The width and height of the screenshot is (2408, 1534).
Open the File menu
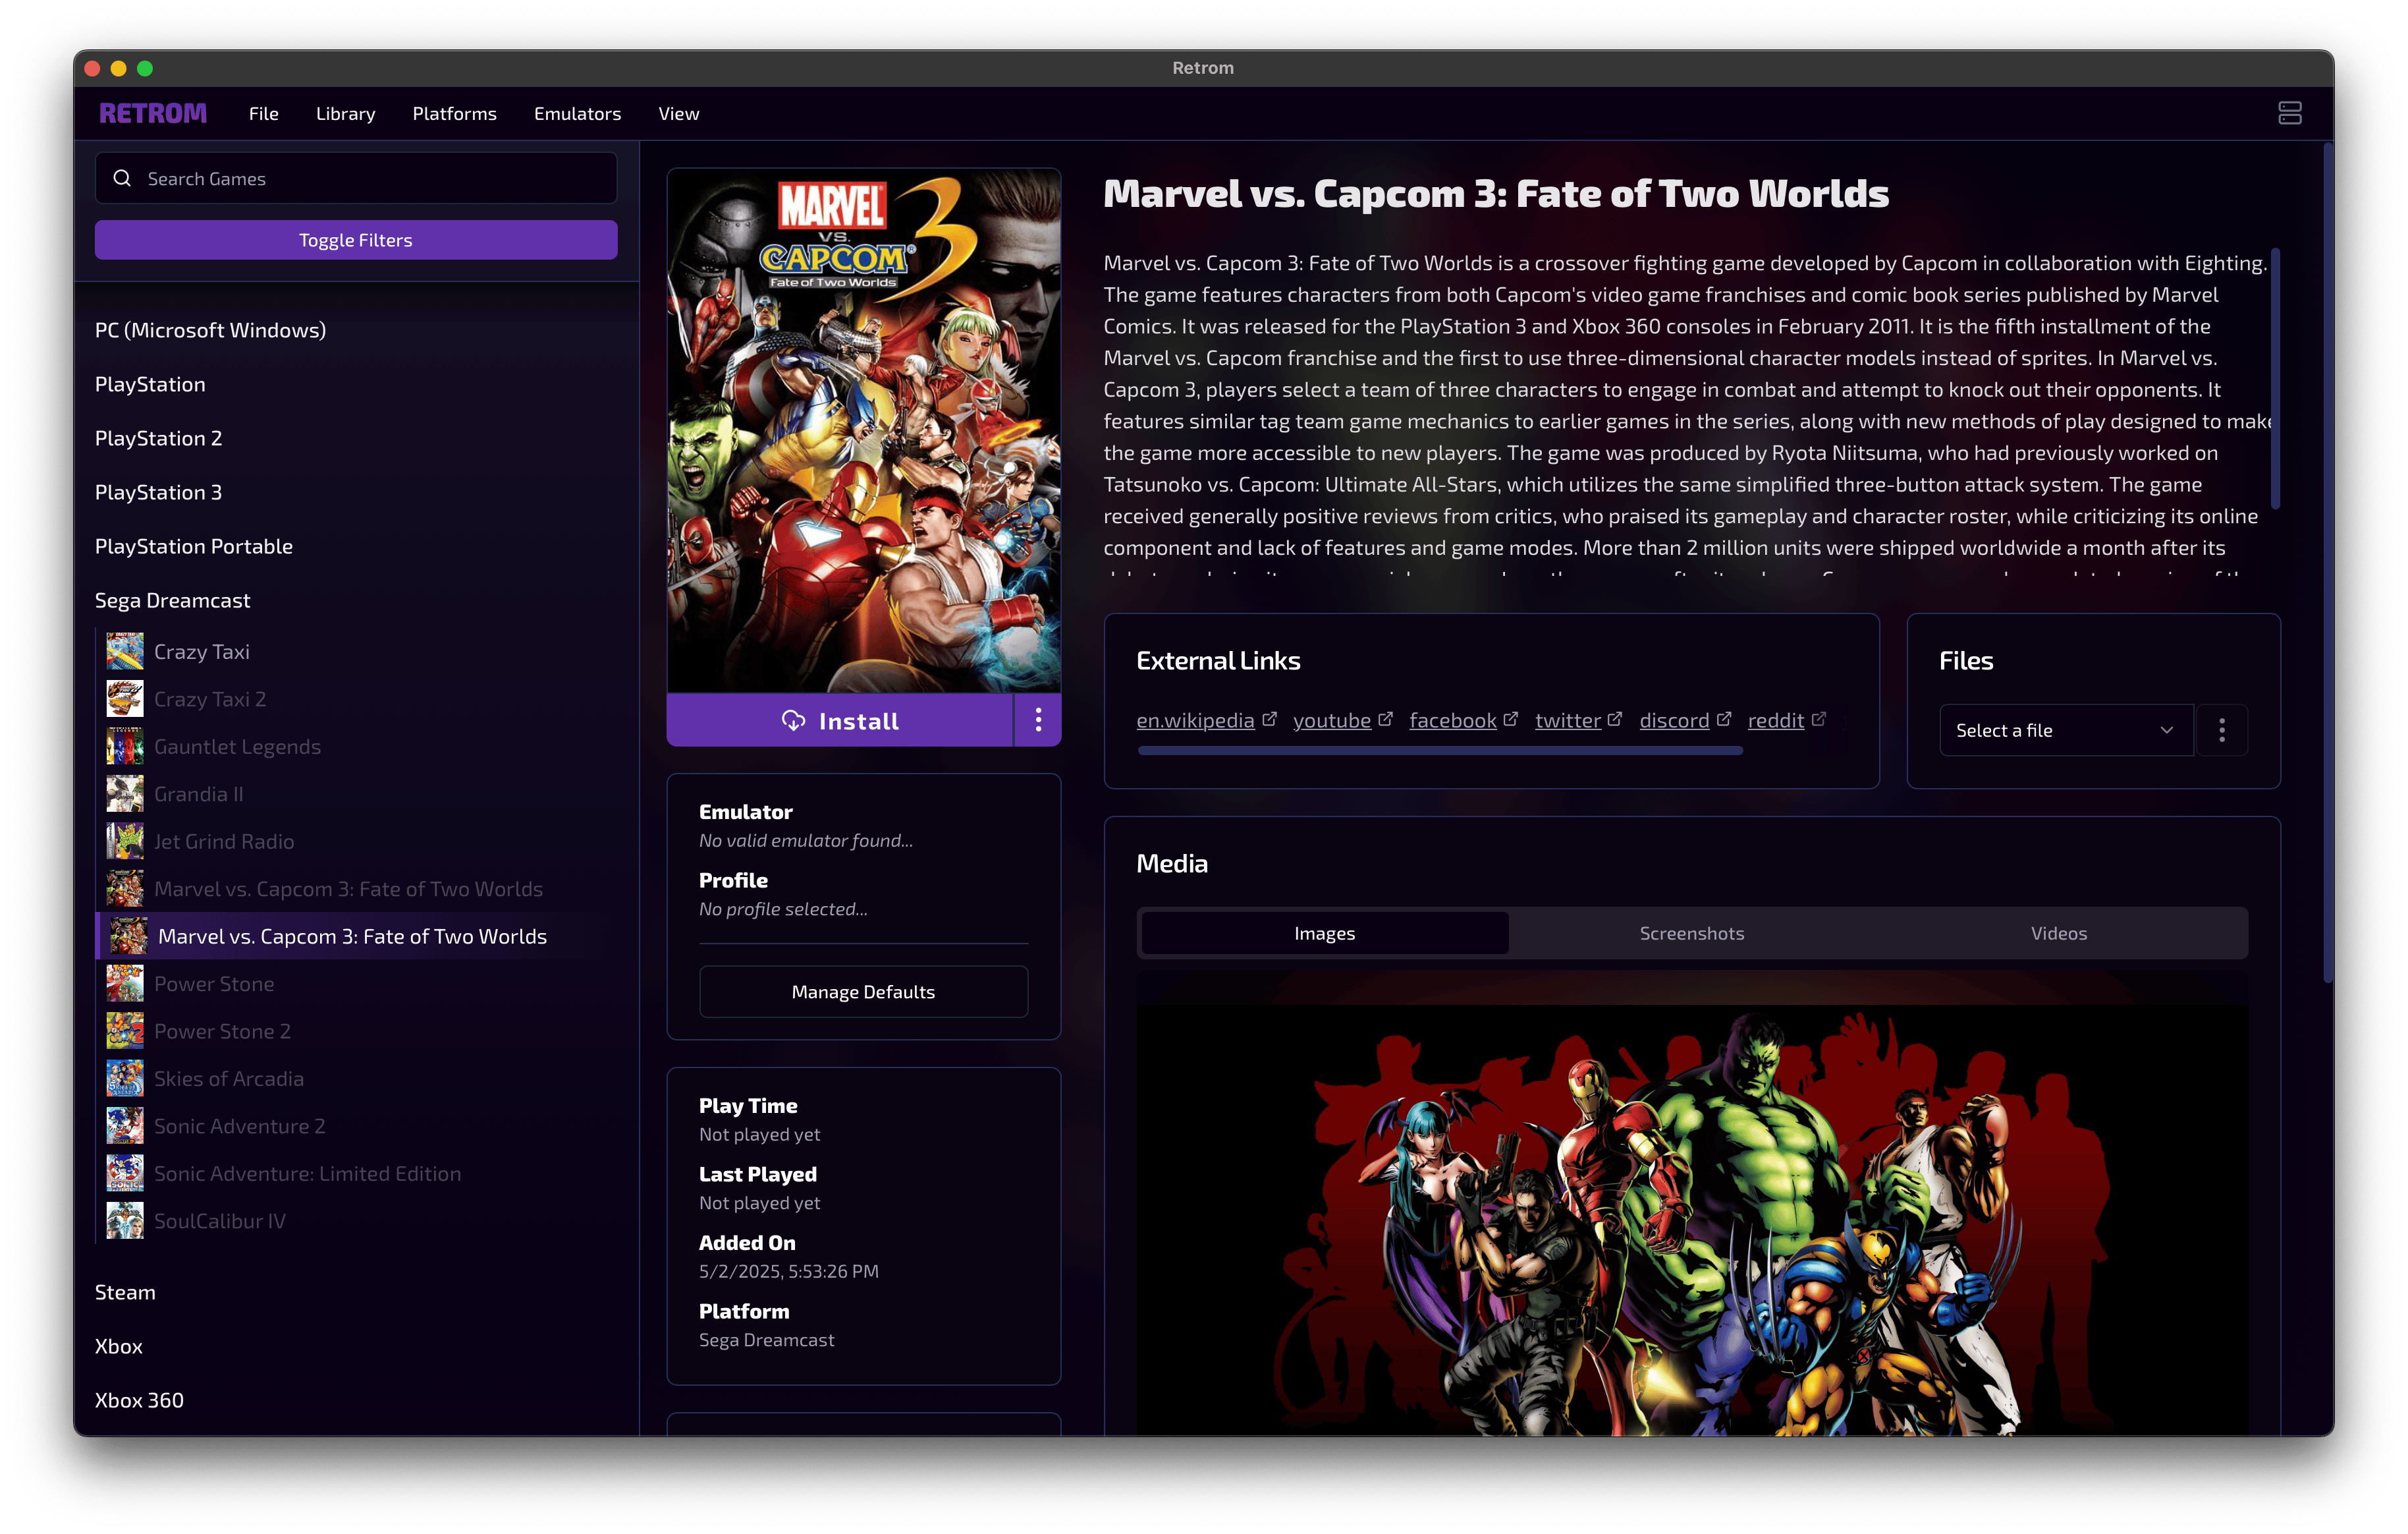[x=264, y=113]
